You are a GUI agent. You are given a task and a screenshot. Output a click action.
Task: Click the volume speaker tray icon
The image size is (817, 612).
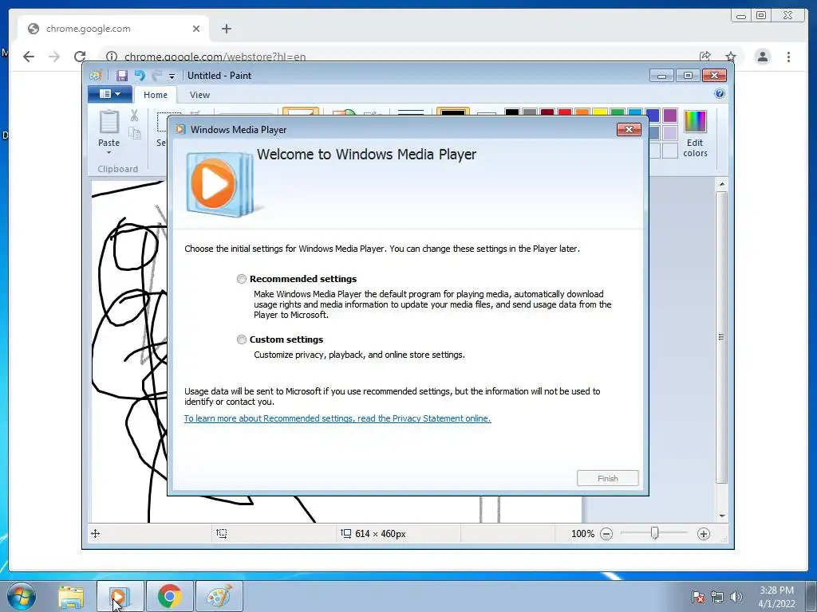[x=736, y=596]
